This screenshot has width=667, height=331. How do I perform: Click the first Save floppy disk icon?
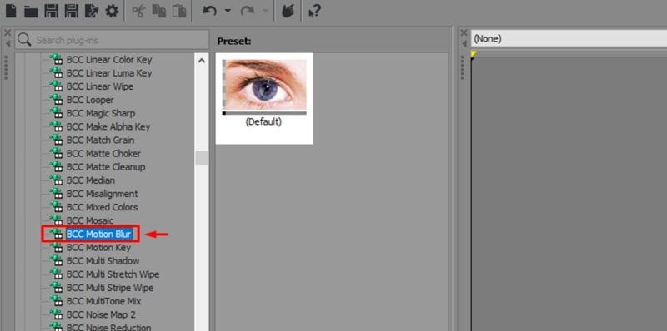[x=51, y=11]
